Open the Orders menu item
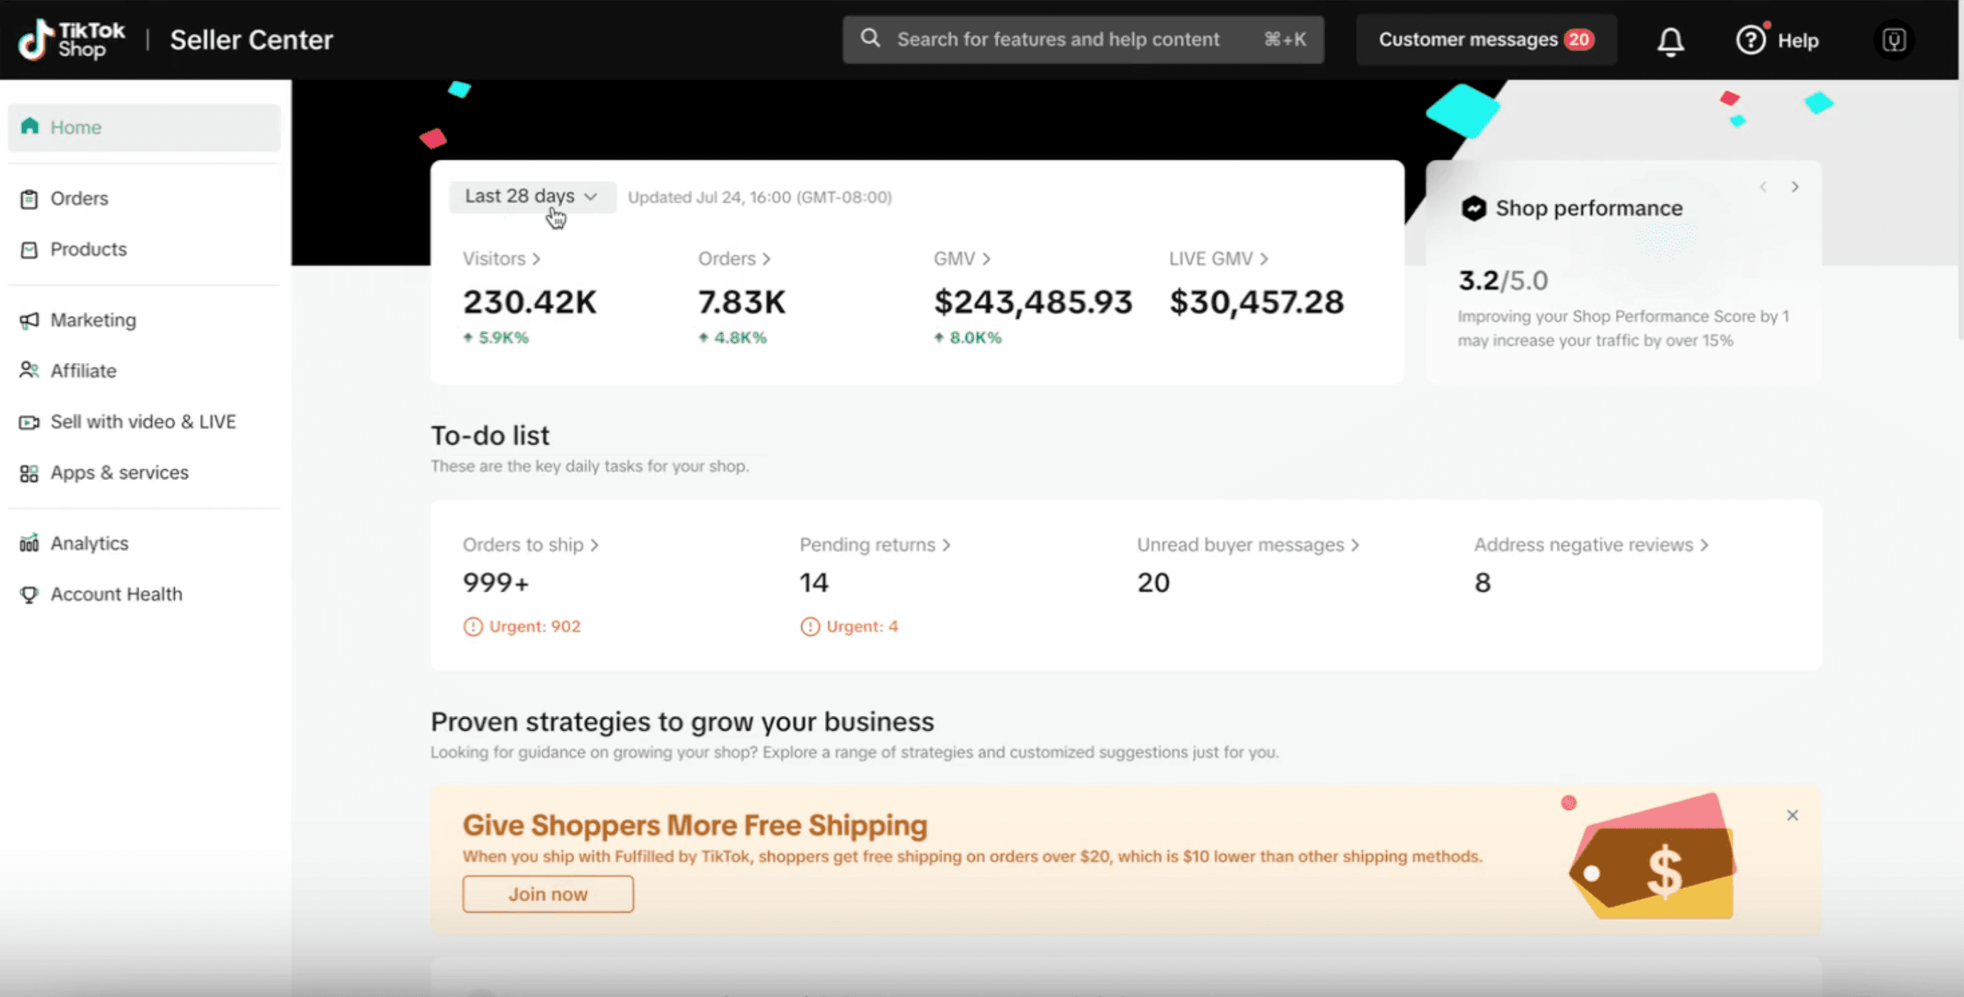 click(80, 199)
